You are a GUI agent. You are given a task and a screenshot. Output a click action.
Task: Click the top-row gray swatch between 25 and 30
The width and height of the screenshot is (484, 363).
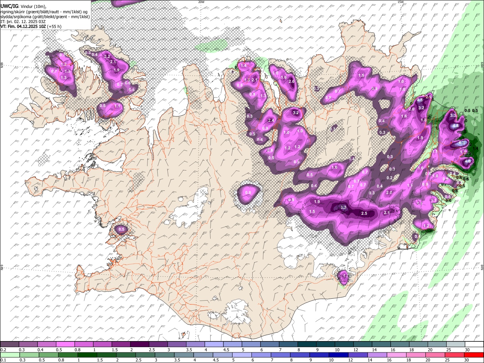[455, 344]
